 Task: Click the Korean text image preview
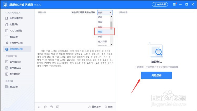[x=75, y=58]
